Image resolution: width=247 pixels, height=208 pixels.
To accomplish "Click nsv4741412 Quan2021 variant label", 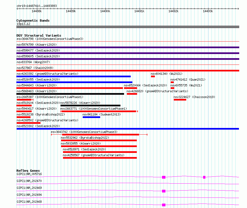I will 188,79.
